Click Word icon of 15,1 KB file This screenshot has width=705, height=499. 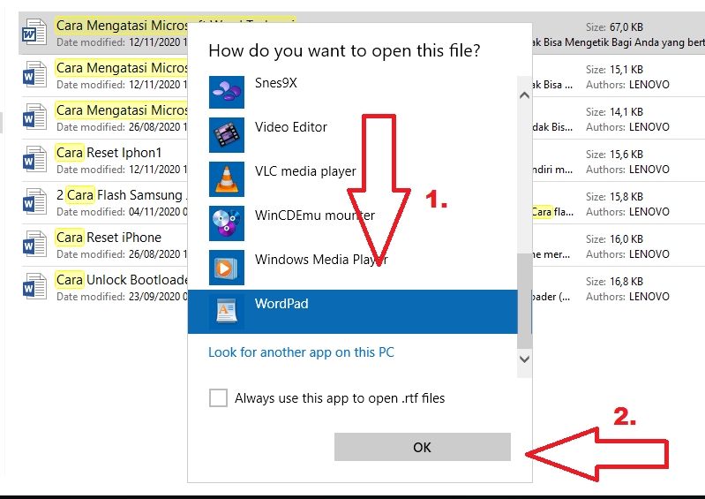coord(34,74)
